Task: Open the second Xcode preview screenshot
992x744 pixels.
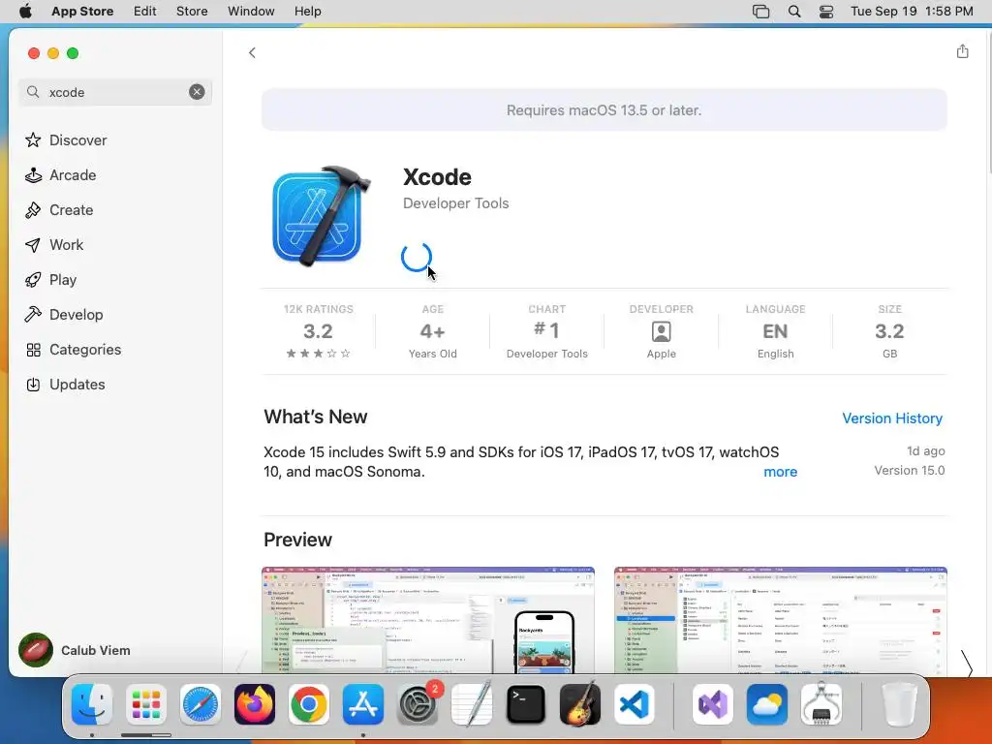Action: pos(780,620)
